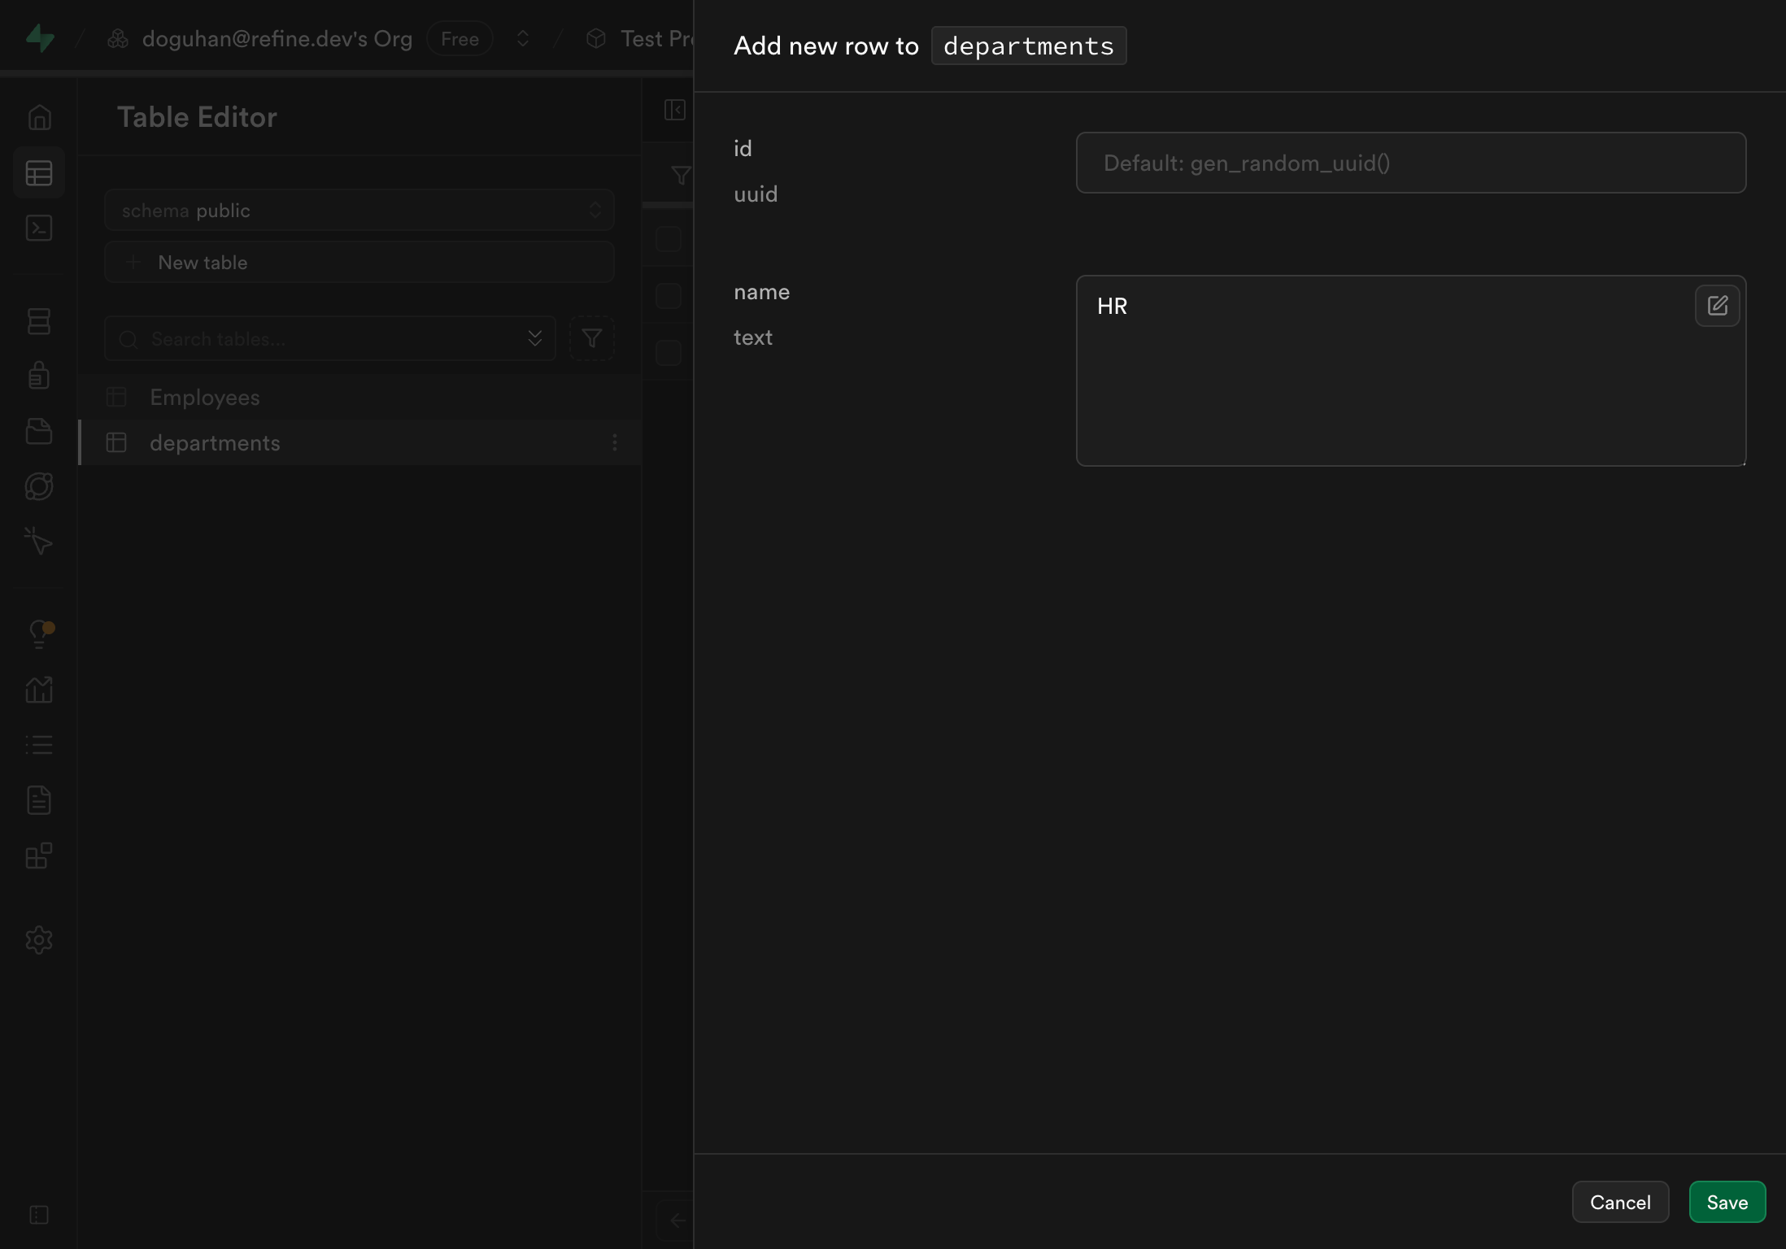Screen dimensions: 1786x1249
Task: Open the Advisors lightbulb panel
Action: point(39,633)
